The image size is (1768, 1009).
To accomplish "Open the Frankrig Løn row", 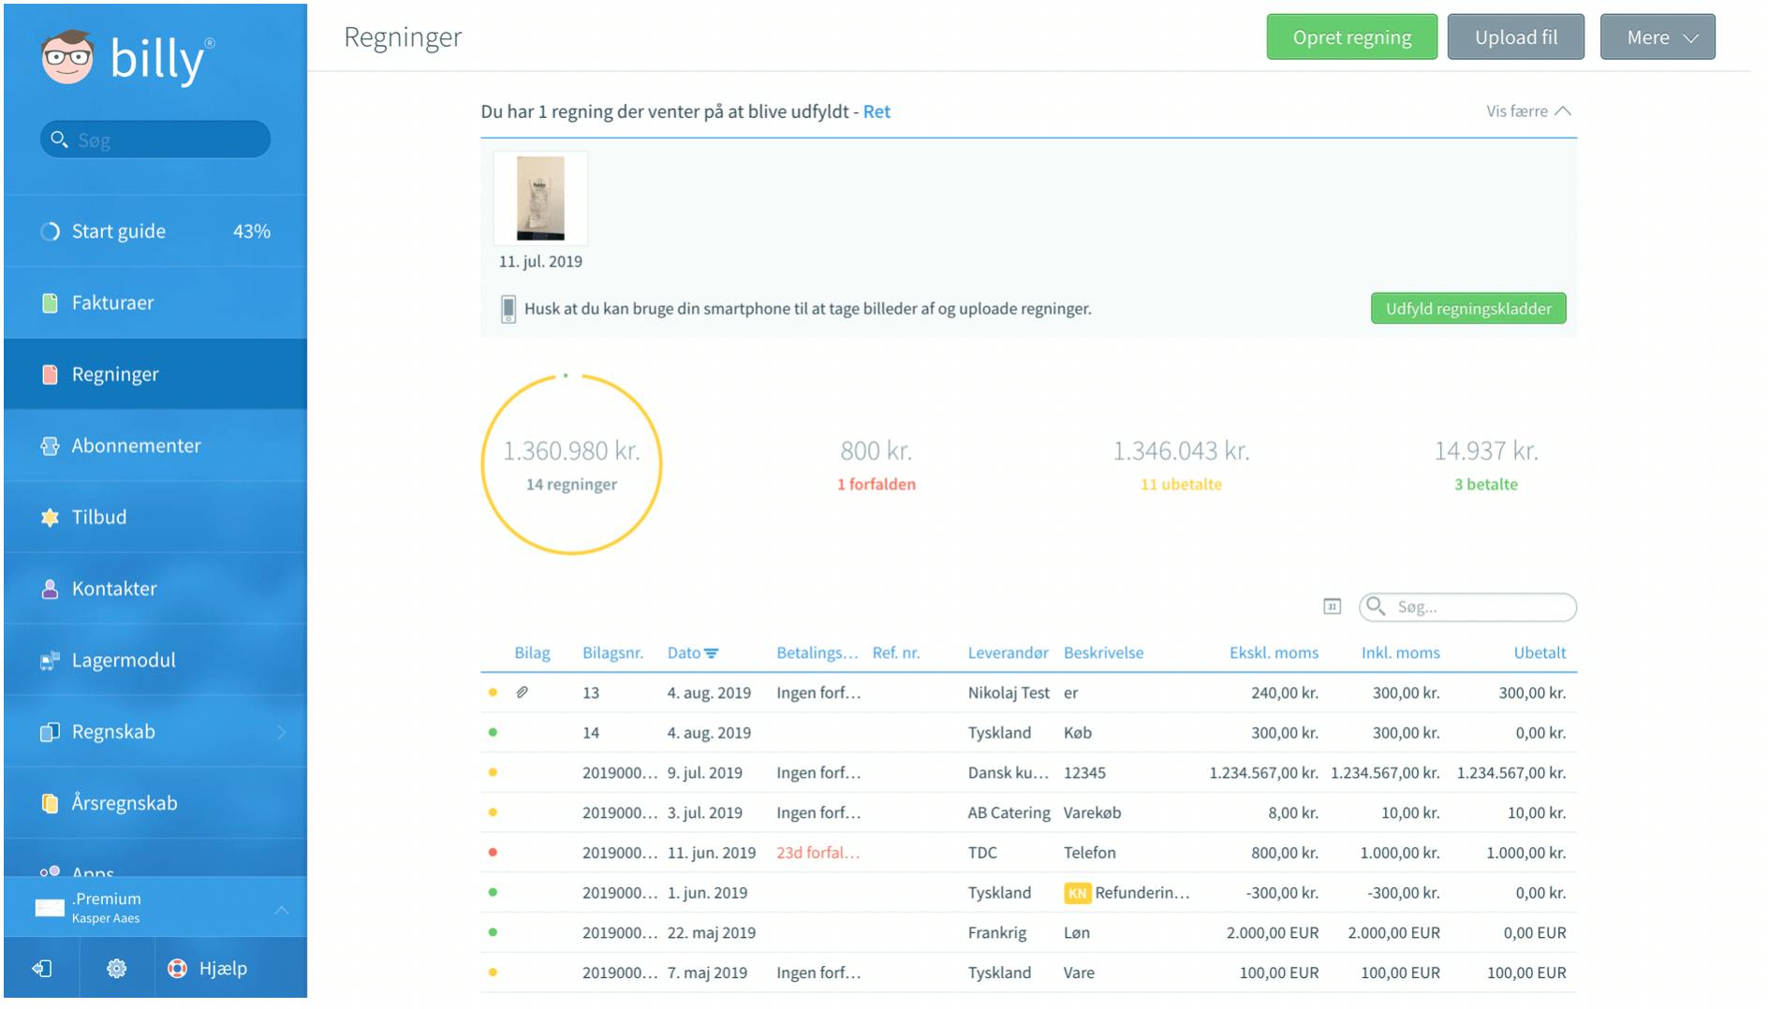I will 1028,933.
